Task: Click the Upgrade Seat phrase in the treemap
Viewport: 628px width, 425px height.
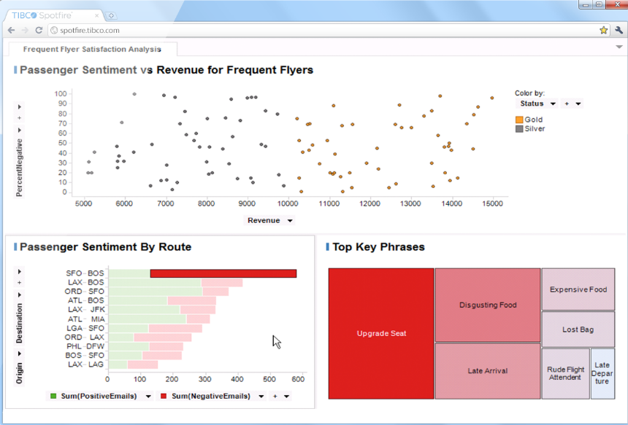Action: click(380, 333)
